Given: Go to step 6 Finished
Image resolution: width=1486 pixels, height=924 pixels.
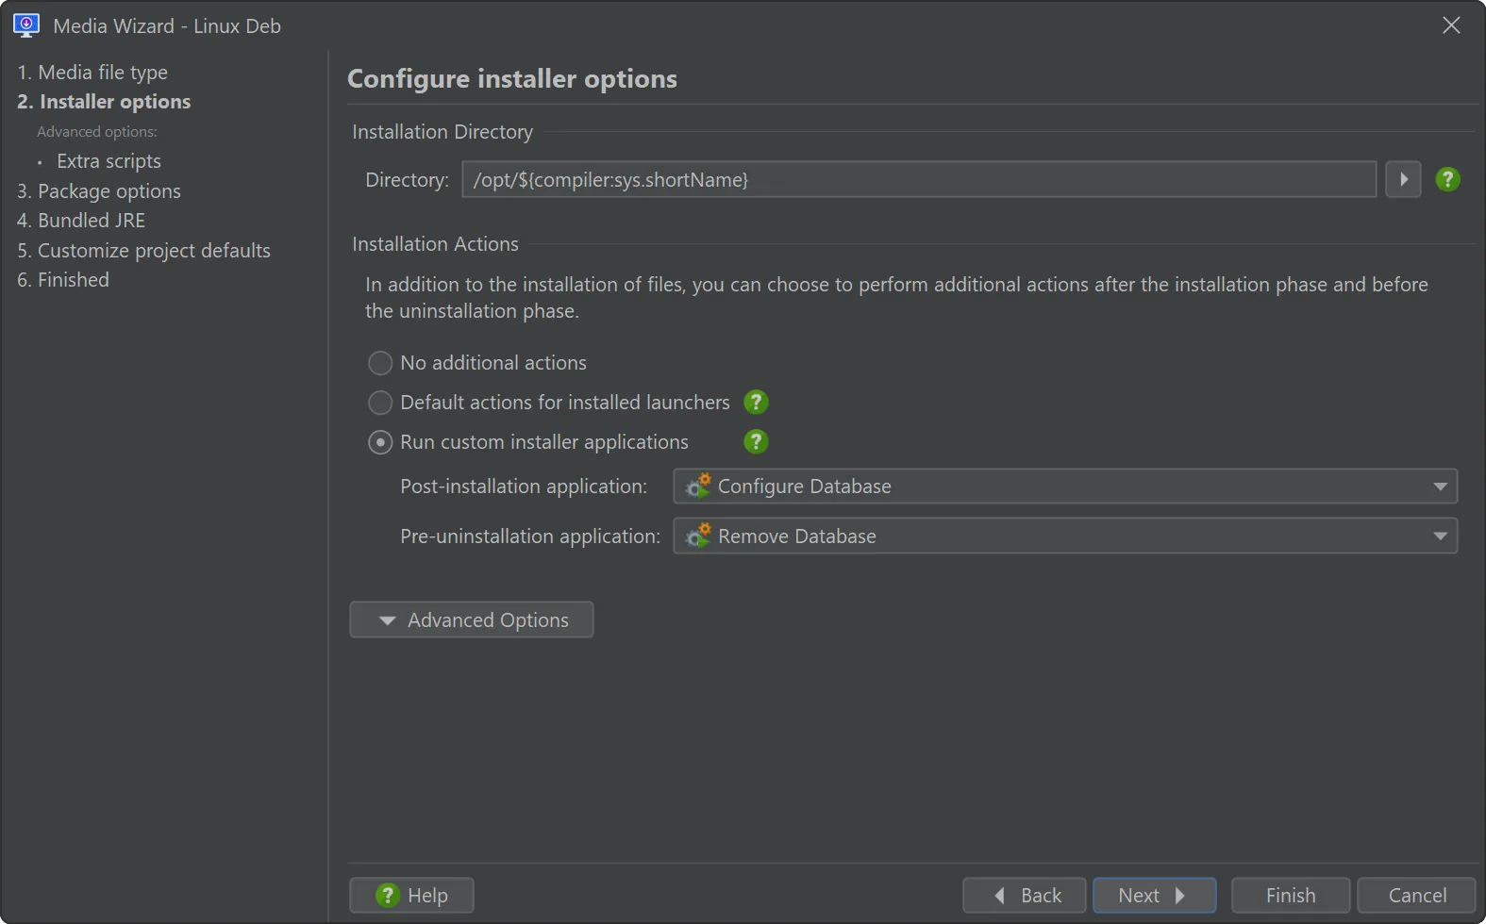Looking at the screenshot, I should tap(63, 280).
